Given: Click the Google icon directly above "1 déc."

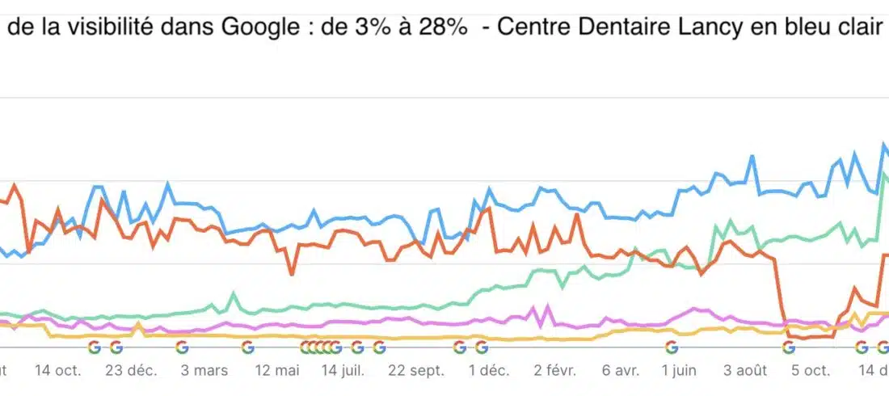Looking at the screenshot, I should click(481, 348).
